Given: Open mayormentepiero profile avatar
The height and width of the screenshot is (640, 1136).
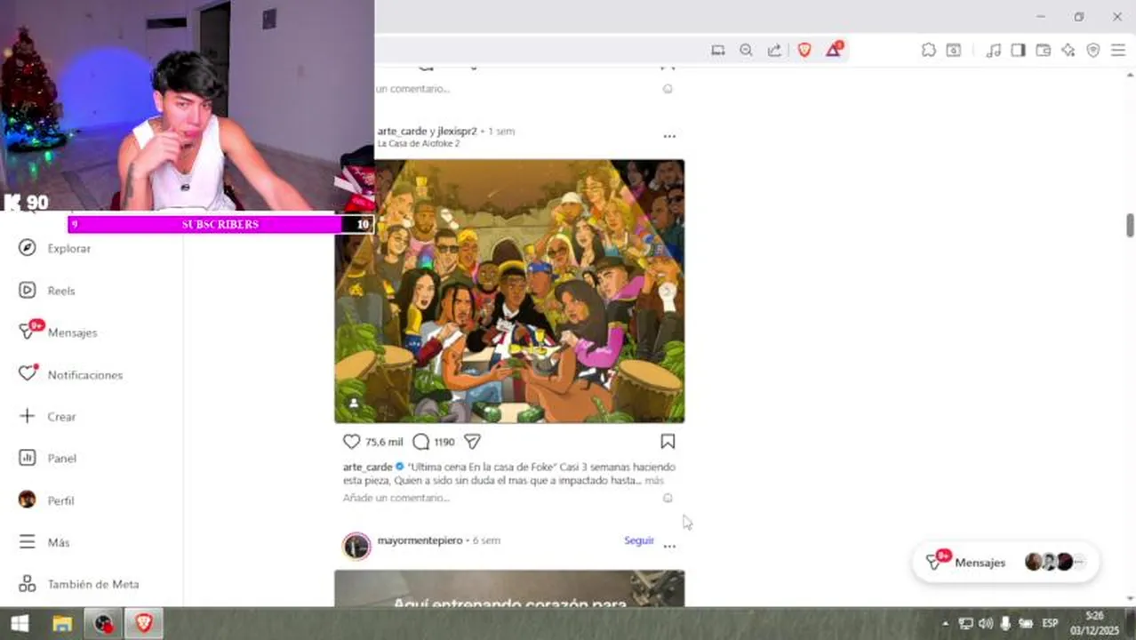Looking at the screenshot, I should tap(356, 546).
